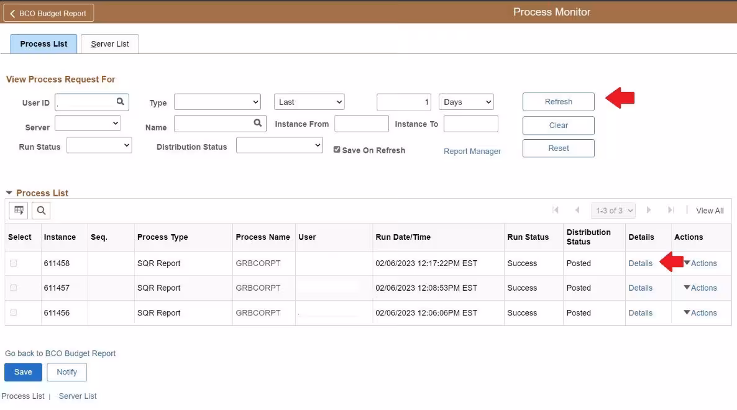This screenshot has width=737, height=410.
Task: Focus the Instance To field
Action: point(470,124)
